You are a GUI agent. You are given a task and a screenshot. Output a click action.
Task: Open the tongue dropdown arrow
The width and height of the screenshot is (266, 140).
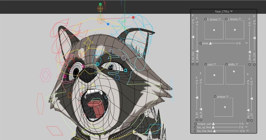point(227,96)
